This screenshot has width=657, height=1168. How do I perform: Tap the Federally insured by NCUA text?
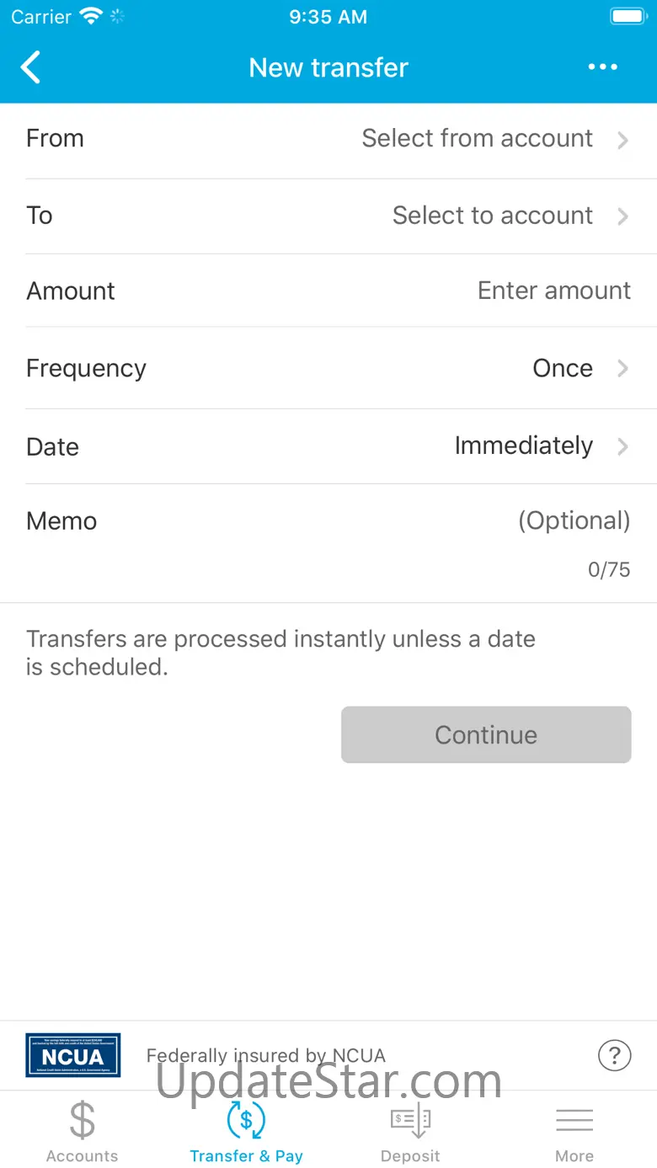(266, 1055)
